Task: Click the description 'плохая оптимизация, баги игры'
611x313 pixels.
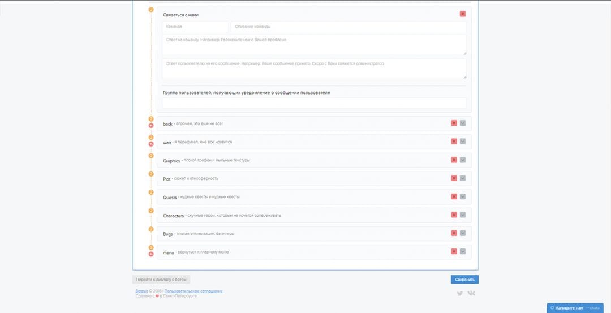Action: (205, 234)
